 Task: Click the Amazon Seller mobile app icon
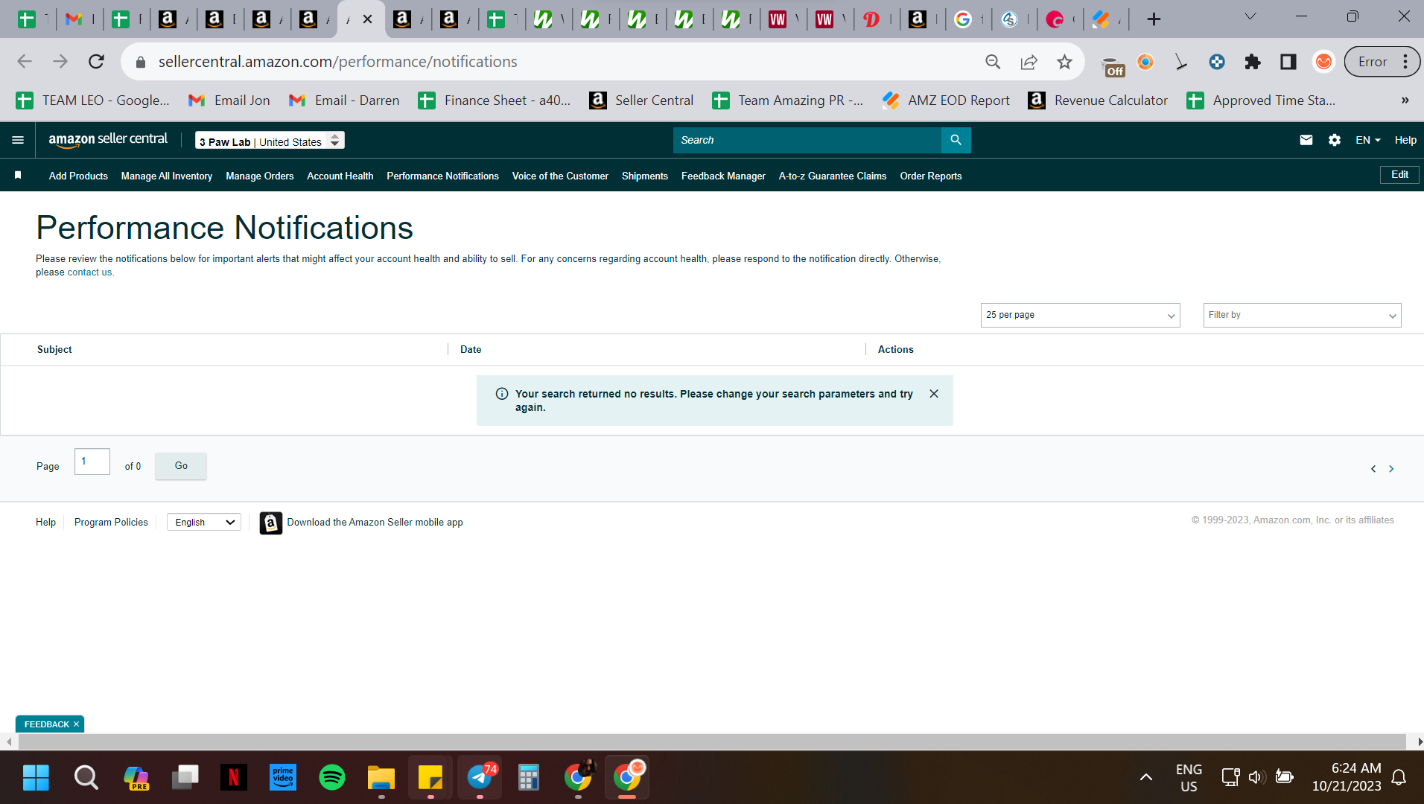[270, 523]
